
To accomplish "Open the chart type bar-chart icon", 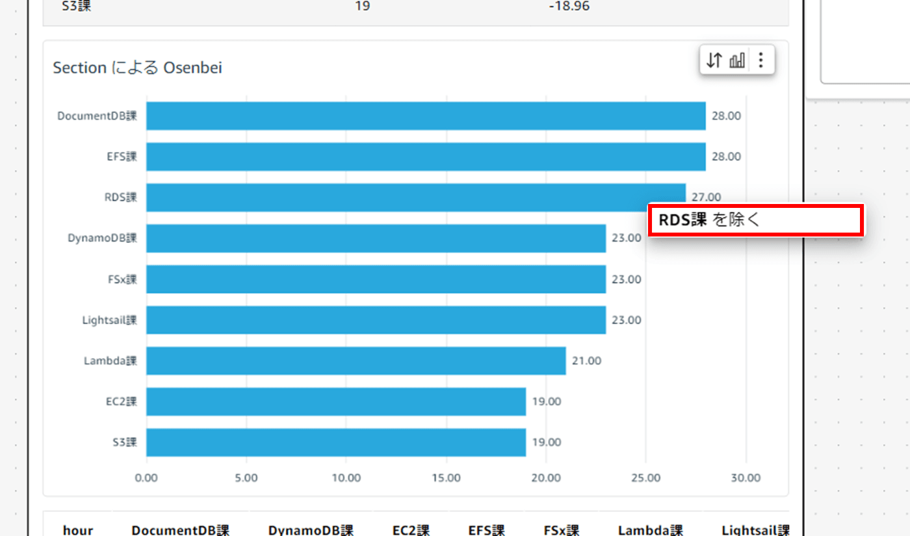I will [737, 61].
